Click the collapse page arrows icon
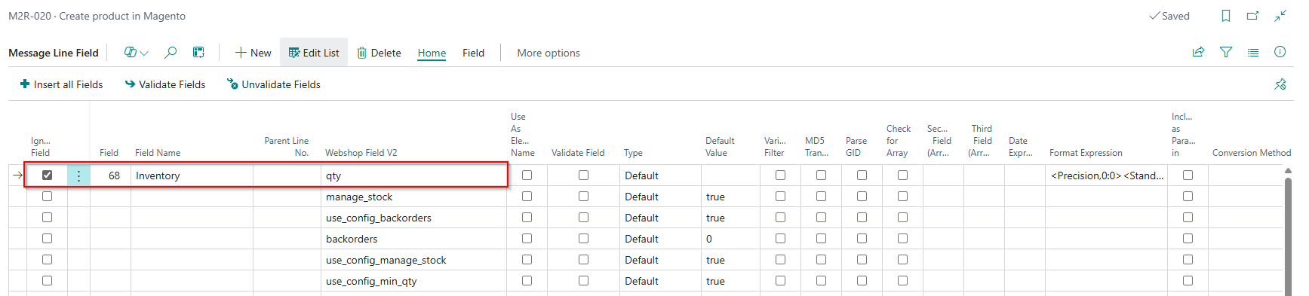1309x296 pixels. pos(1280,16)
